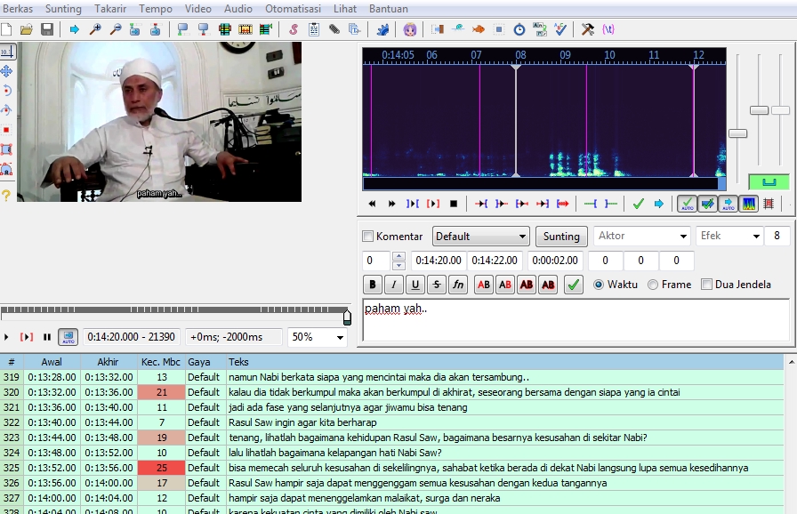797x514 pixels.
Task: Open the Assdraw anime face icon
Action: (410, 29)
